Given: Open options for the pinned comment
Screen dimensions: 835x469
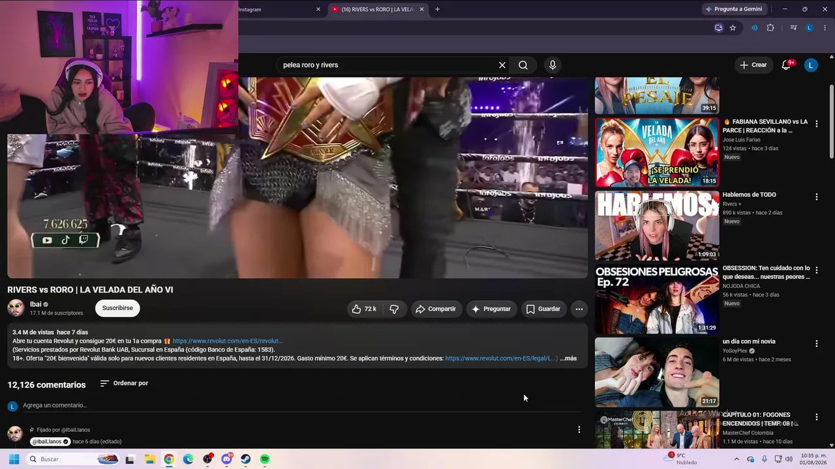Looking at the screenshot, I should [579, 430].
